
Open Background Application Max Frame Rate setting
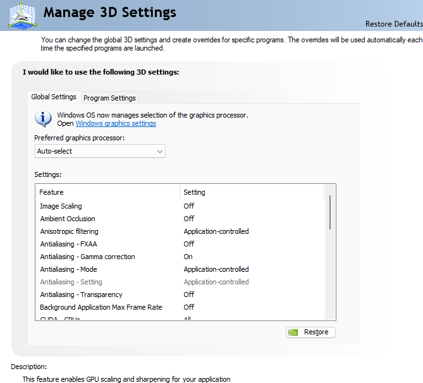(x=189, y=307)
